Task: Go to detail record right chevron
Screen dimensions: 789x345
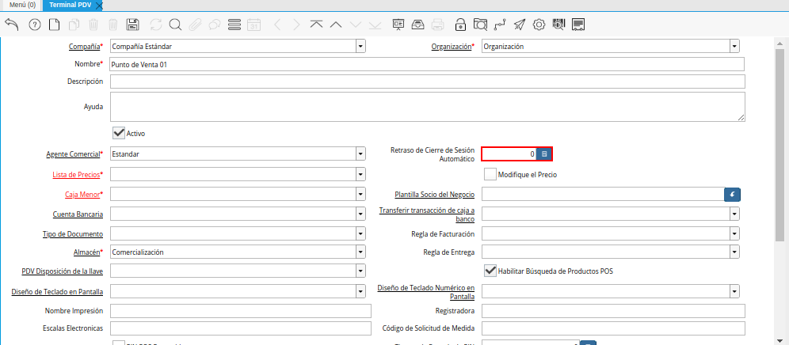Action: (x=296, y=25)
